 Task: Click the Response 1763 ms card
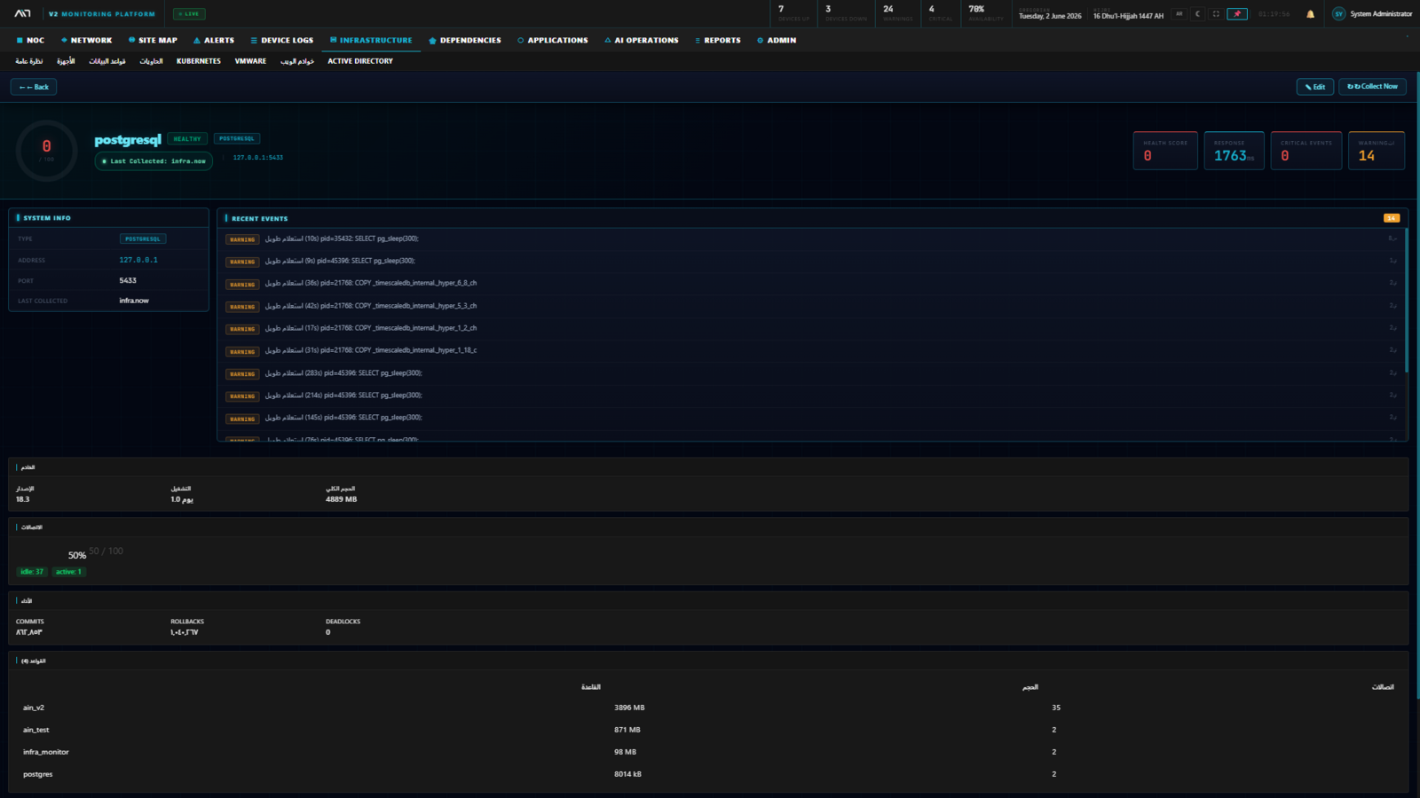pos(1235,150)
